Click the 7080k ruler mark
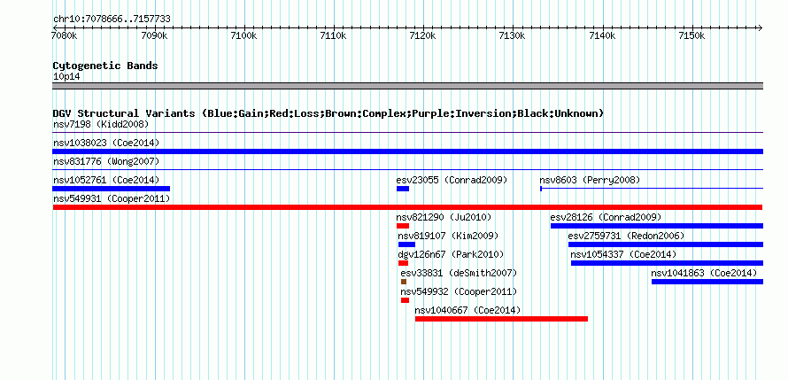The height and width of the screenshot is (380, 788). click(x=65, y=36)
